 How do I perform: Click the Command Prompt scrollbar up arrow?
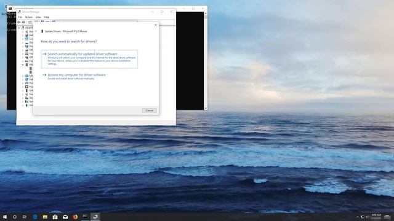(206, 14)
